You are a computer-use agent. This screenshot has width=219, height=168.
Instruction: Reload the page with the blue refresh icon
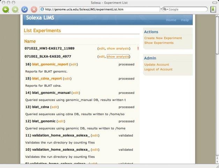pyautogui.click(x=24, y=9)
